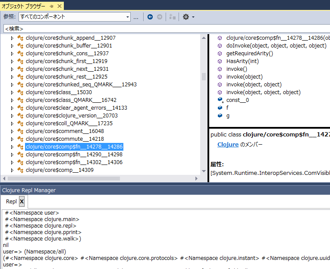This screenshot has height=269, width=330.
Task: Click class icon of chunked_seq_QMARK___12943
Action: click(x=20, y=85)
